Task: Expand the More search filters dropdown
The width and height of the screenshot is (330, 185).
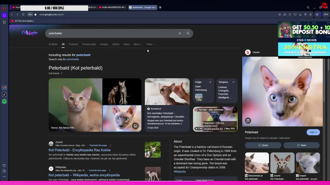Action: (138, 44)
